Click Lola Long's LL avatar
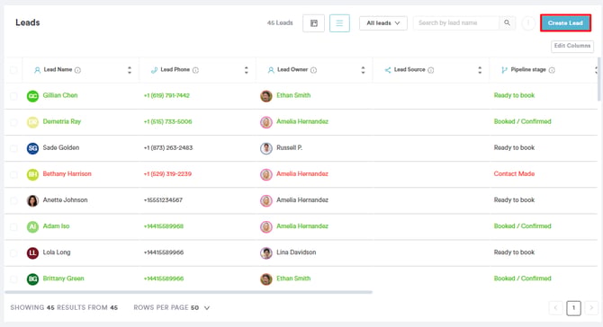Screen dimensions: 603x327 click(32, 252)
